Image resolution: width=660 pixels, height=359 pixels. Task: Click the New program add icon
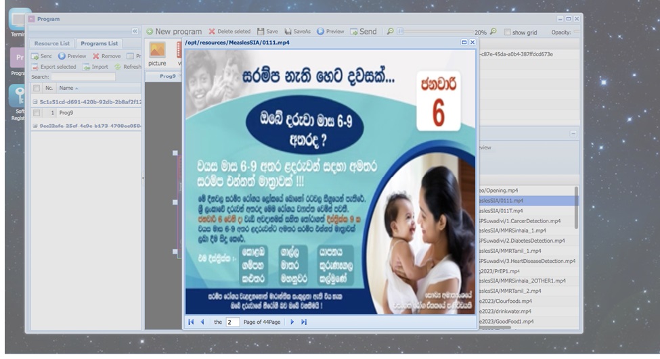pos(150,31)
